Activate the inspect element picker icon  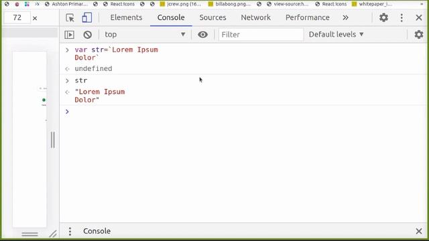click(70, 18)
